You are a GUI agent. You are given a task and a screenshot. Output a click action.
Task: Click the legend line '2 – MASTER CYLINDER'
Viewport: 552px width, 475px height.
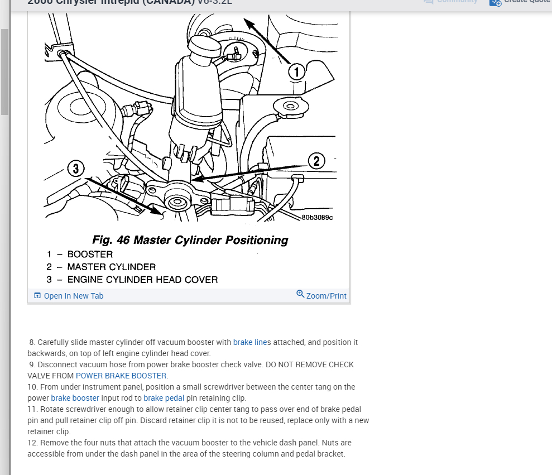101,267
